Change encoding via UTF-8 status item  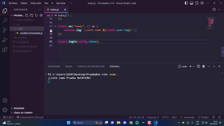click(x=165, y=117)
